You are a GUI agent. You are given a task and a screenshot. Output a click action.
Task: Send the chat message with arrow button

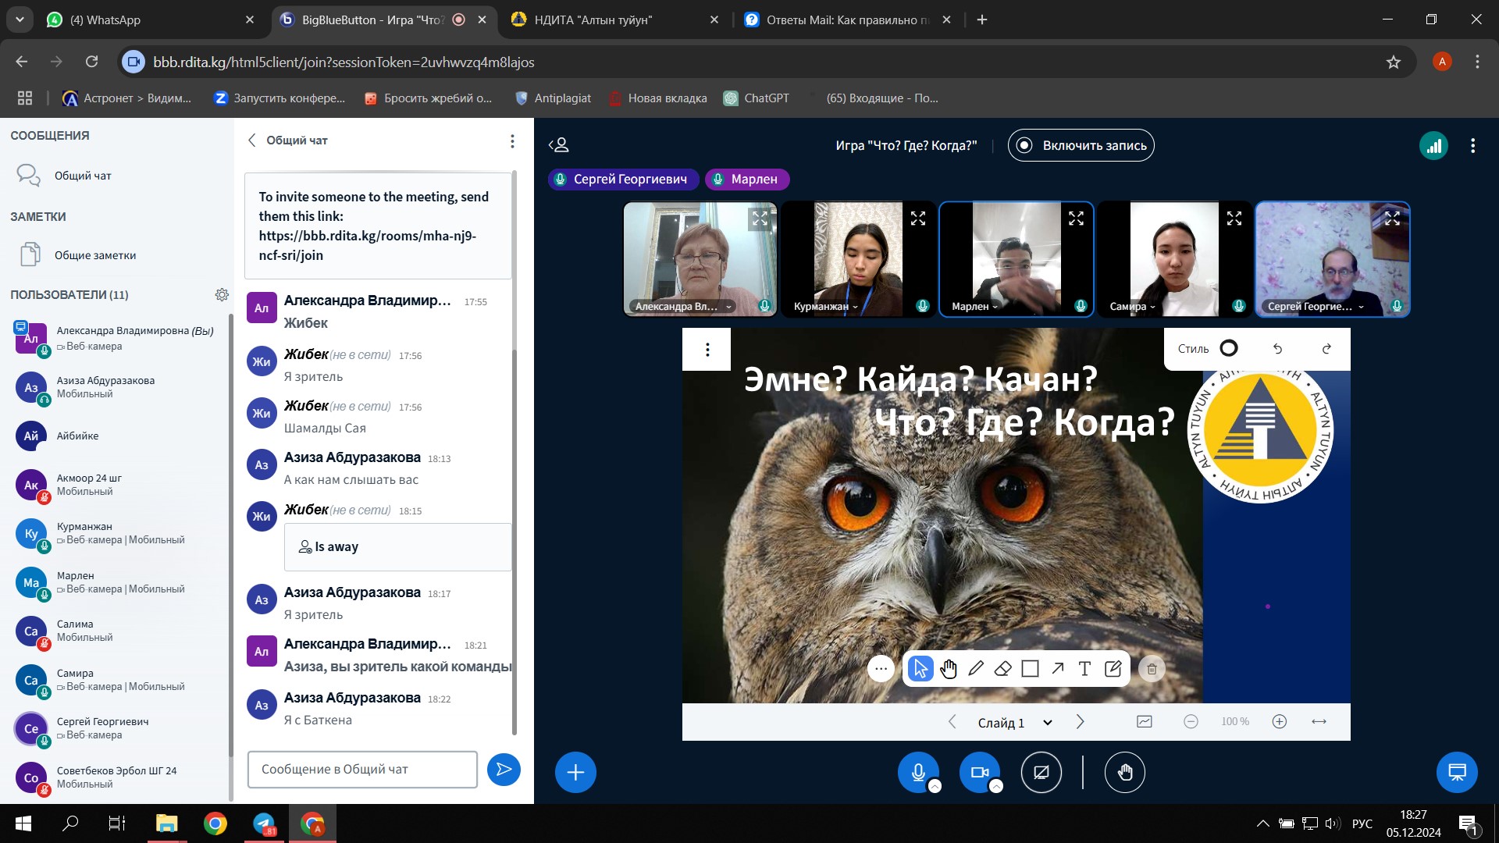pos(504,770)
